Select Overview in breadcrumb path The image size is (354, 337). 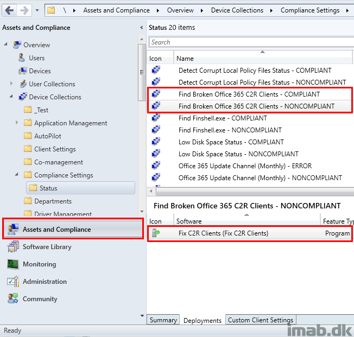click(x=180, y=10)
